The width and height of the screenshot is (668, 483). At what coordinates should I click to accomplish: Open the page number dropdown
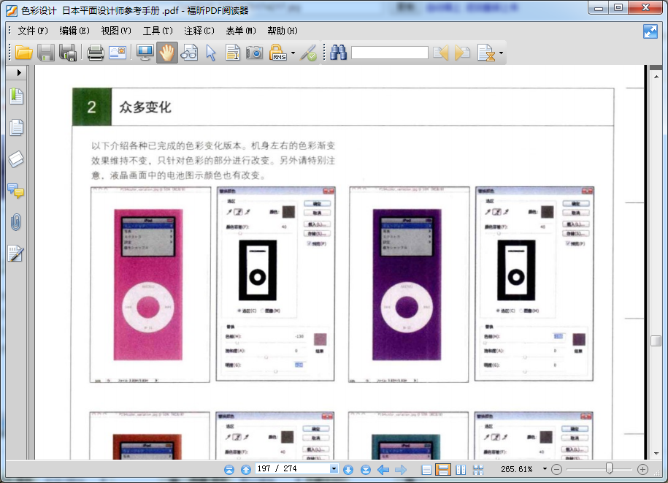[334, 469]
